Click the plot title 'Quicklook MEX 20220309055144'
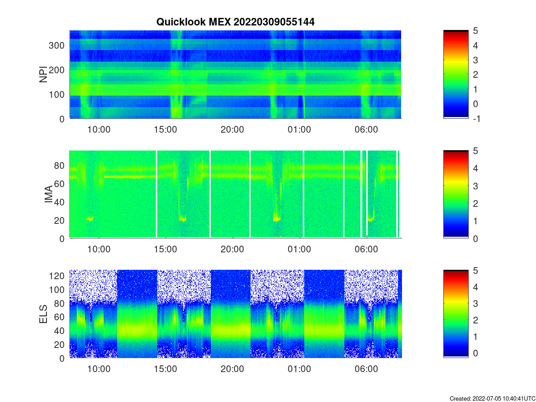 (x=235, y=22)
